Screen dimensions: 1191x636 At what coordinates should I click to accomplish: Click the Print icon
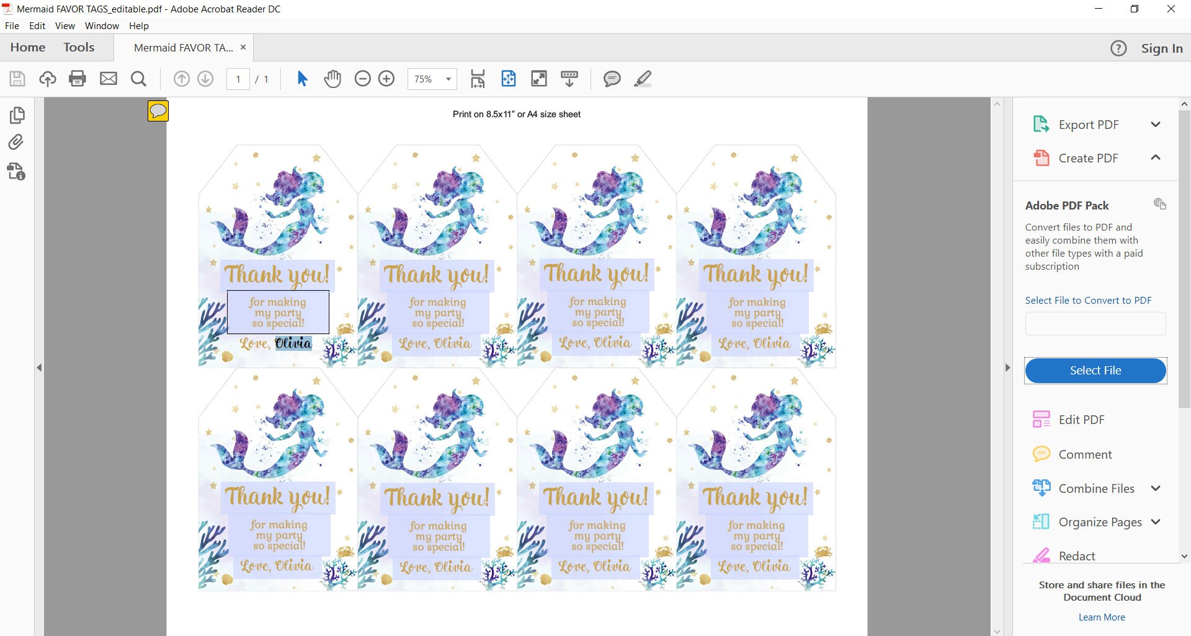tap(77, 79)
